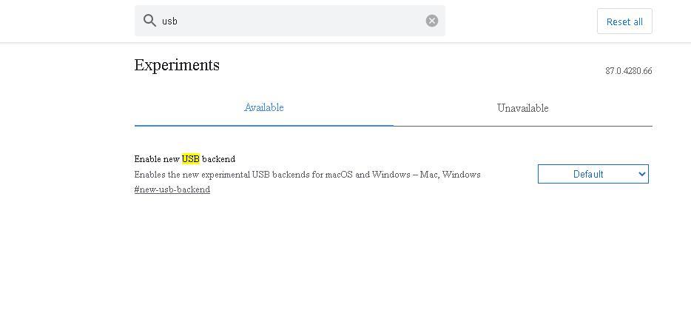Click empty area right of search text
Viewport: 691px width, 336px height.
coord(300,21)
